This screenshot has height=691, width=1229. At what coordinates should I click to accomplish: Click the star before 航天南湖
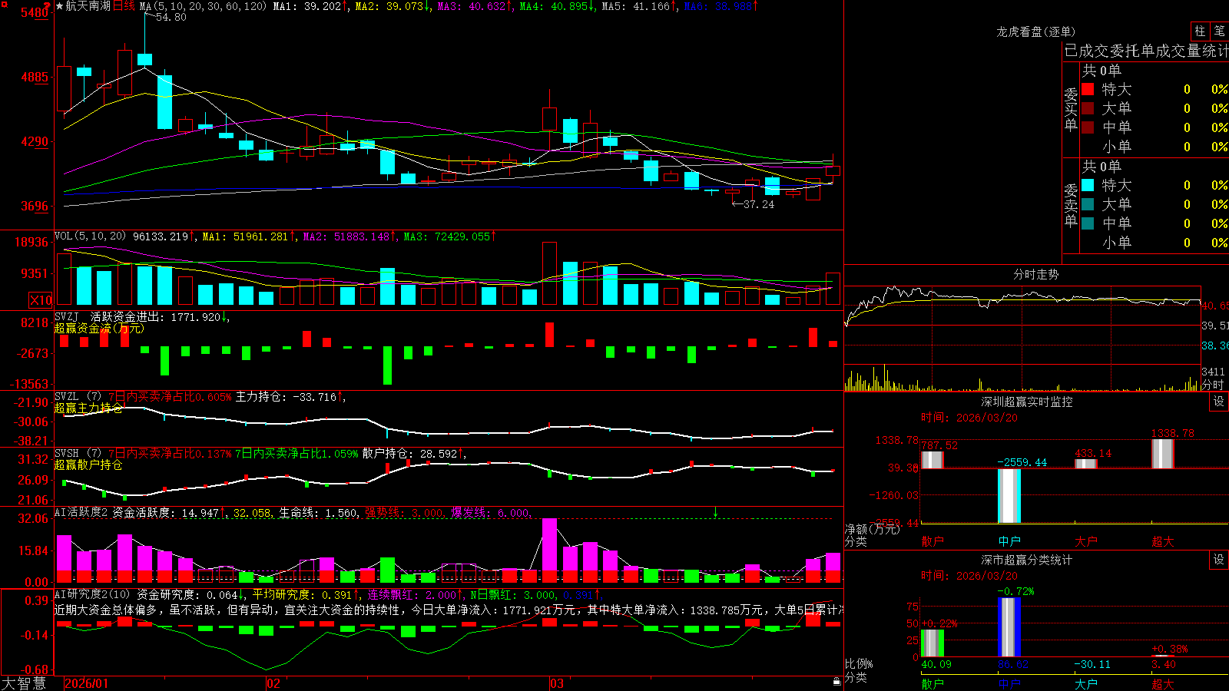pos(60,6)
